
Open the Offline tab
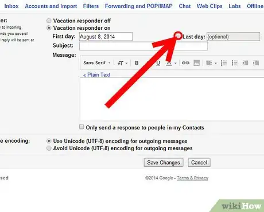tap(255, 6)
